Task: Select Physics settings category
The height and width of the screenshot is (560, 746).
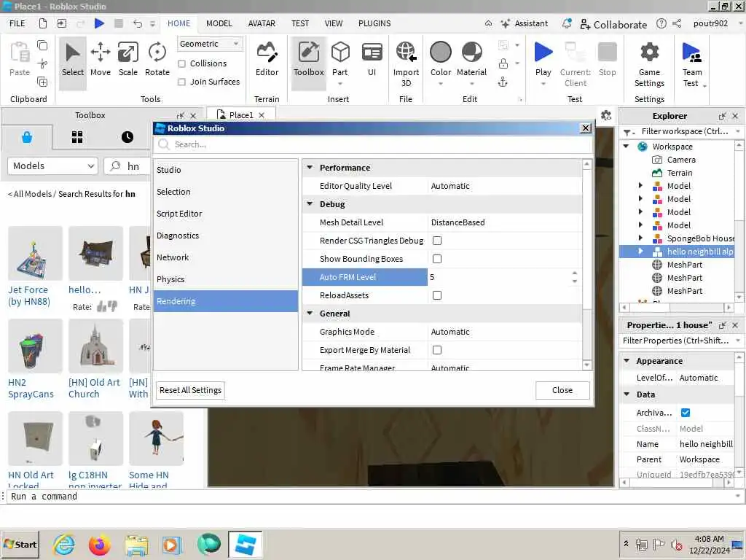Action: tap(226, 279)
